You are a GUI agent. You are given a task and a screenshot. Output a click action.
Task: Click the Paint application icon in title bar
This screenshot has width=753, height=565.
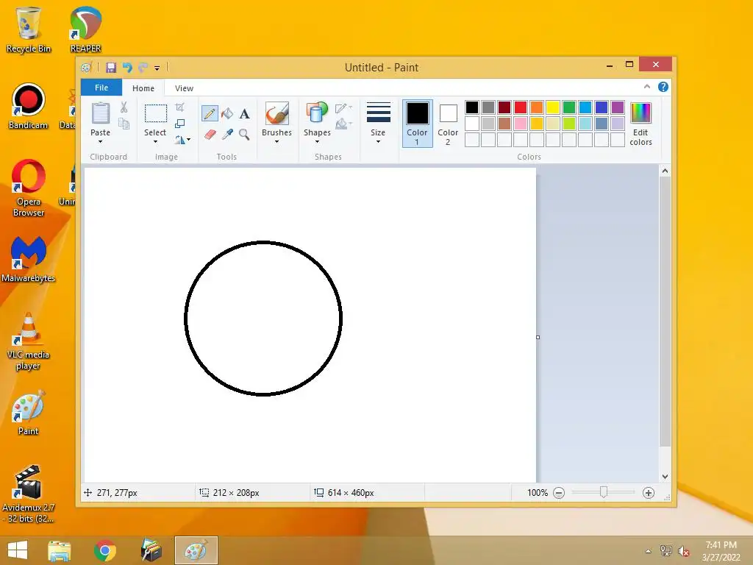(x=87, y=68)
